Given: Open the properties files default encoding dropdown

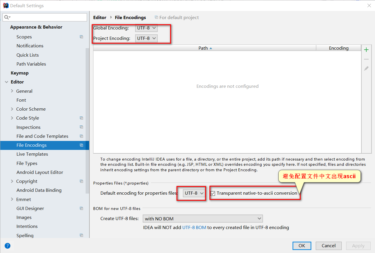Looking at the screenshot, I should 194,193.
